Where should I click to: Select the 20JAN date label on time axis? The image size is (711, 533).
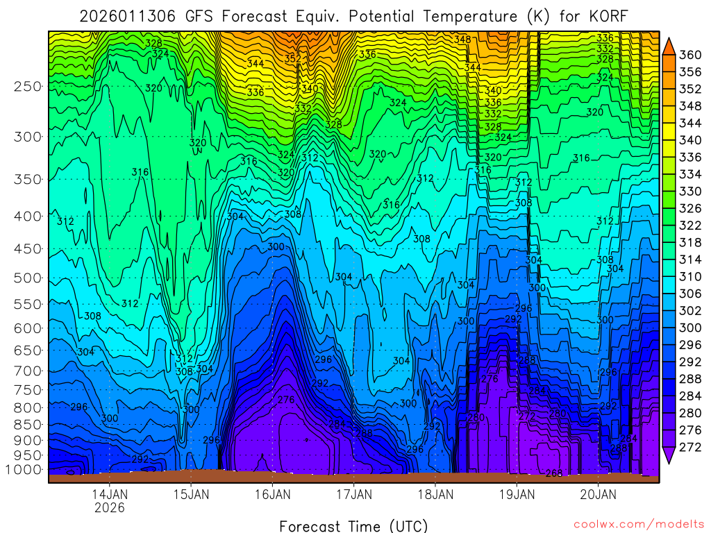pyautogui.click(x=598, y=493)
